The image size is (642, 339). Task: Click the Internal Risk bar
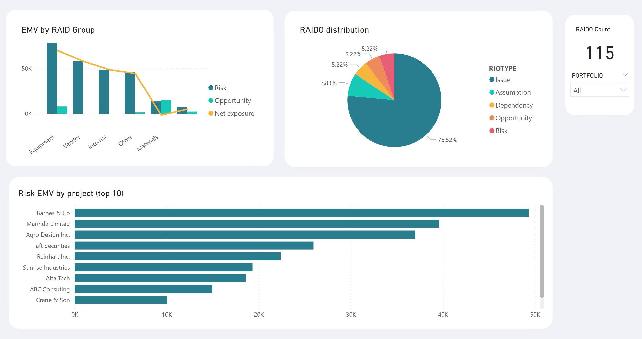pos(104,92)
